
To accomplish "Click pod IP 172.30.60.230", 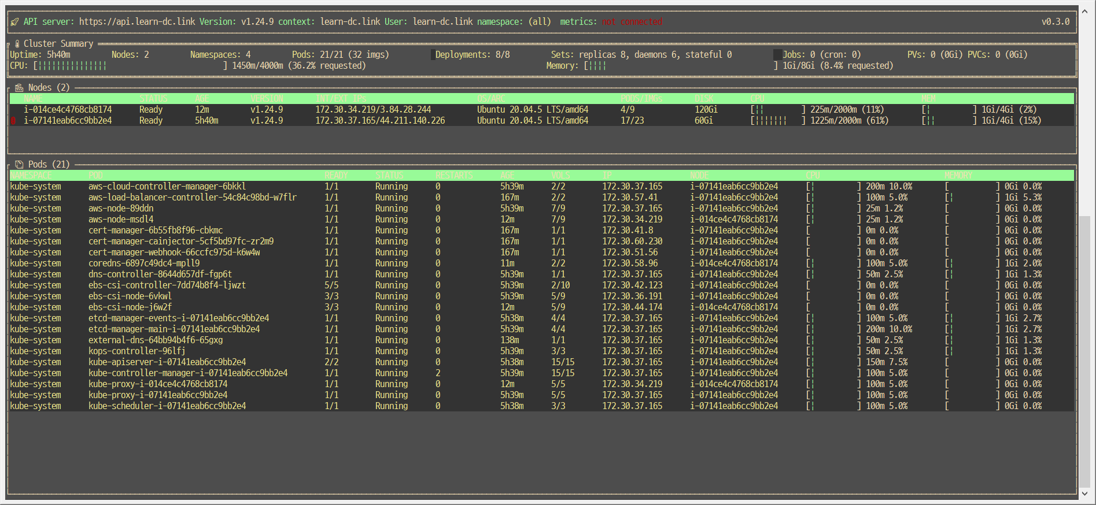I will point(632,242).
